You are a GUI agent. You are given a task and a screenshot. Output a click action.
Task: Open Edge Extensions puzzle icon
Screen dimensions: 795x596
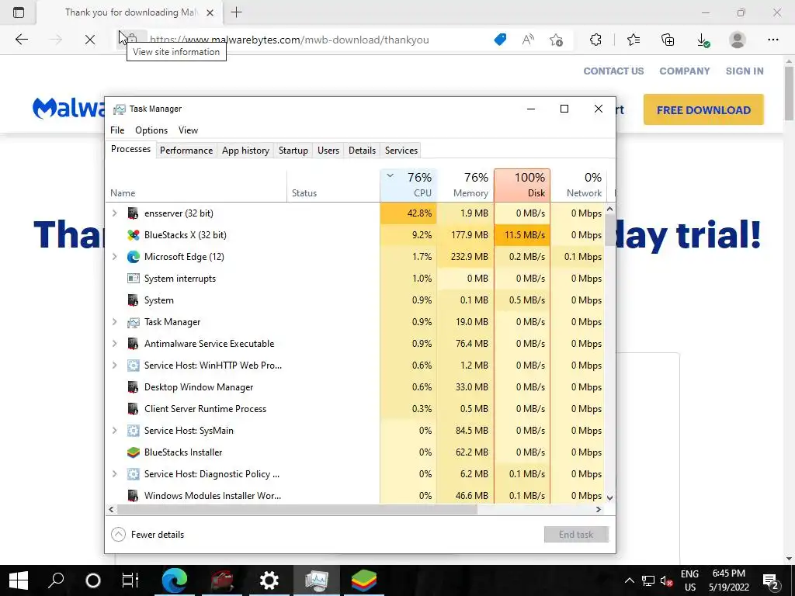595,40
